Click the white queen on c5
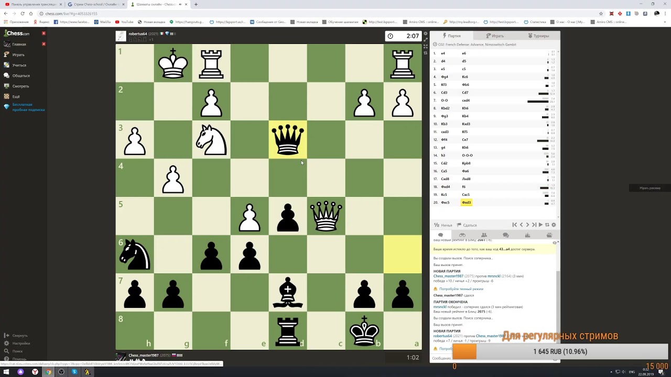671x377 pixels. 326,216
